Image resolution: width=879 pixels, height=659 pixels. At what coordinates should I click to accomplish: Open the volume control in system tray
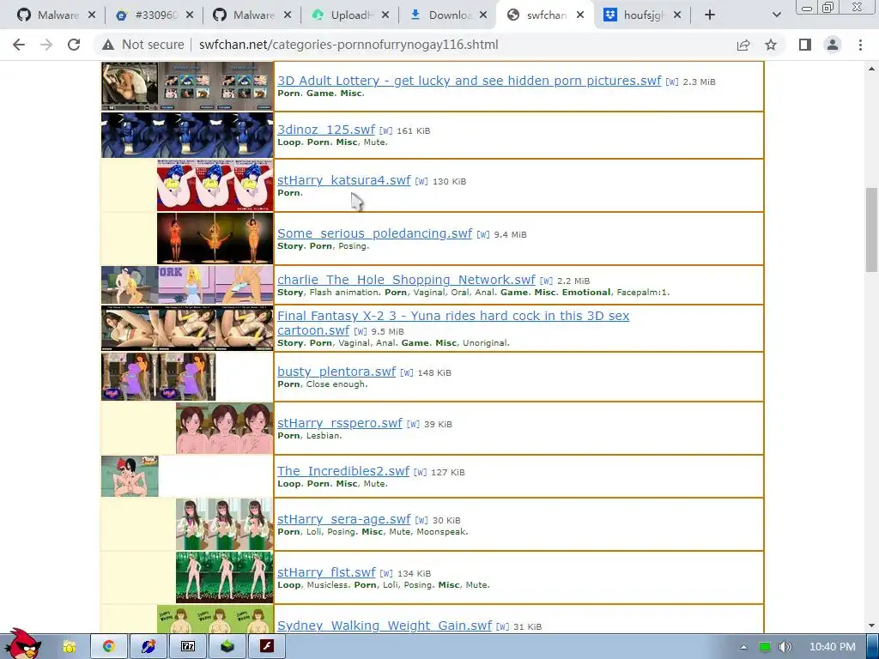coord(785,647)
